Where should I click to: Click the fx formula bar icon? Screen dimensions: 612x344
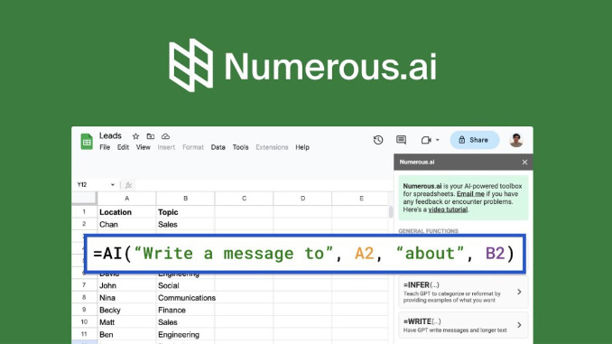point(128,185)
